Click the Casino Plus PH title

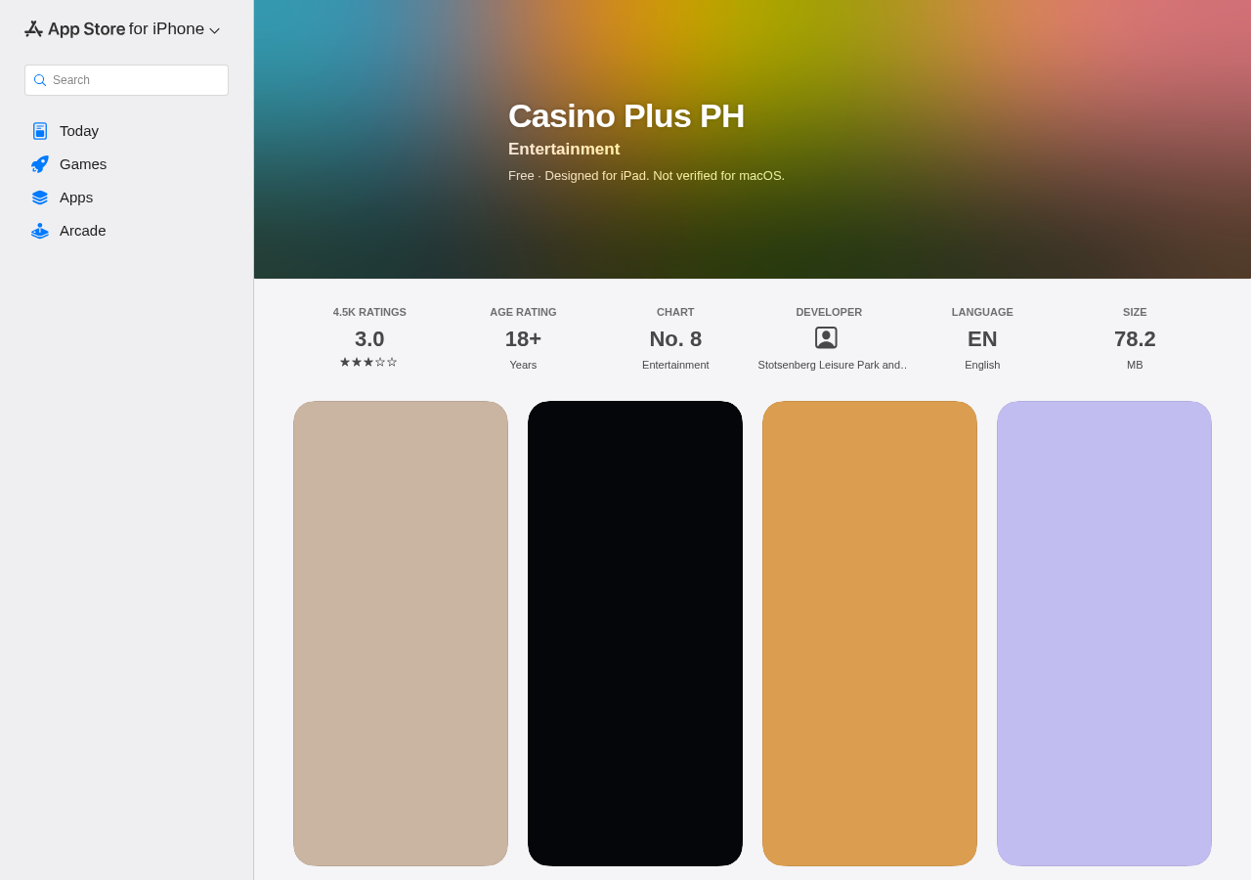click(626, 115)
